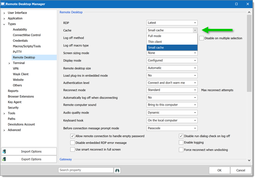Open the Screen sizing mode dropdown
This screenshot has height=179, width=256.
(x=172, y=53)
